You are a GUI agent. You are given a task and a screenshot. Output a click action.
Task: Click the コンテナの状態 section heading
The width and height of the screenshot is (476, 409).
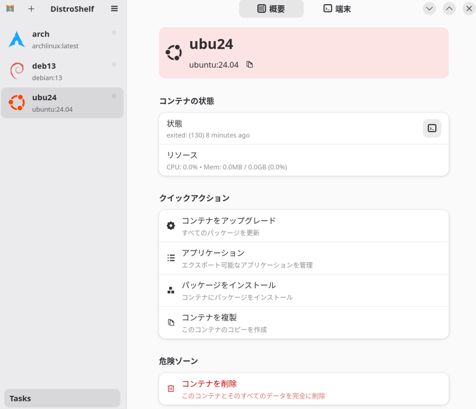click(187, 101)
